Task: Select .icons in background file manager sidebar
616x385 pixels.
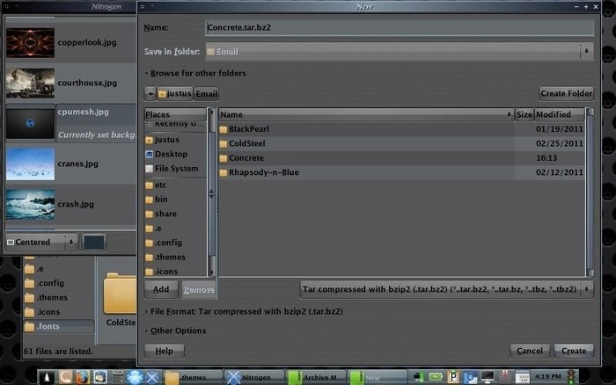Action: click(59, 312)
